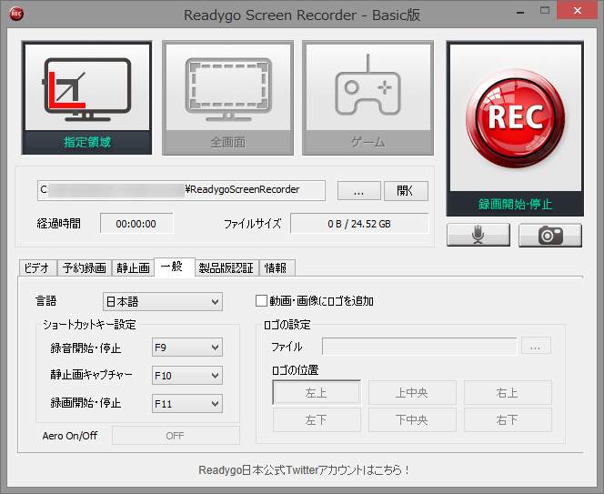Click the 右下 logo position button
The image size is (604, 494).
[x=508, y=419]
